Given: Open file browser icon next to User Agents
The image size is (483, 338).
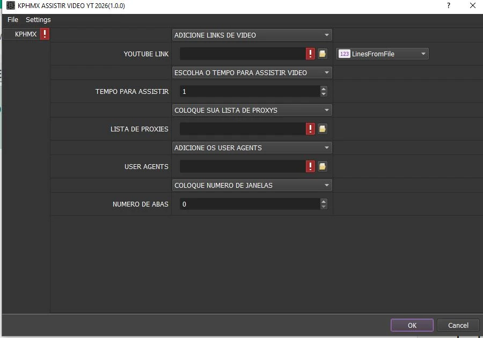Looking at the screenshot, I should point(323,166).
